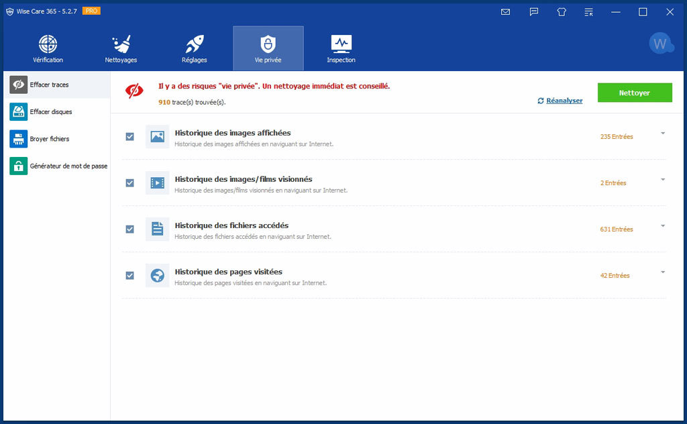This screenshot has height=424, width=687.
Task: Click the green Nettoyer button
Action: point(635,93)
